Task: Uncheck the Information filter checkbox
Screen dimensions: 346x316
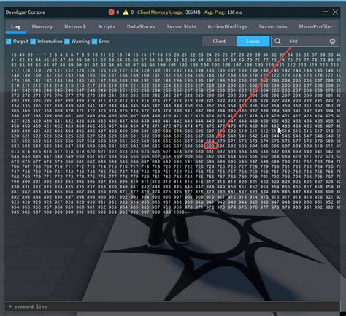Action: click(33, 41)
